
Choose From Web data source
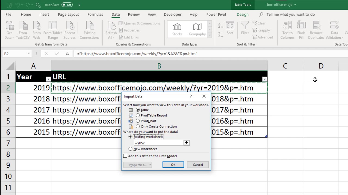pos(37,30)
